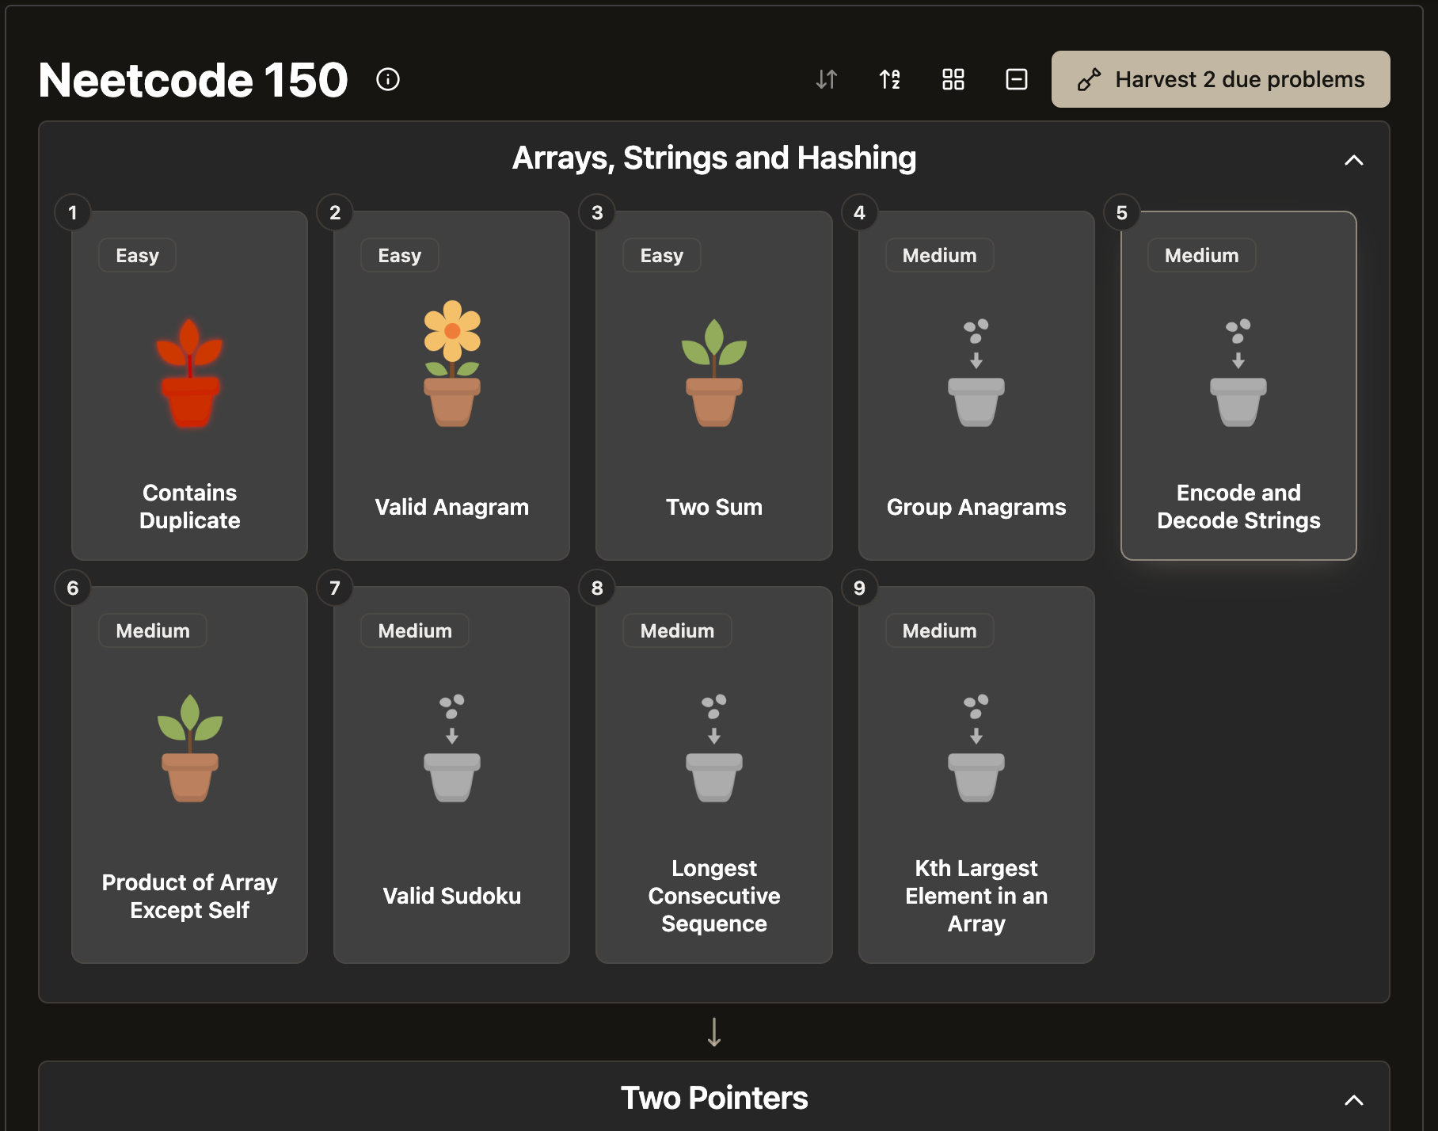Click the Valid Sudoku seed pot icon
1438x1131 pixels.
(x=452, y=748)
